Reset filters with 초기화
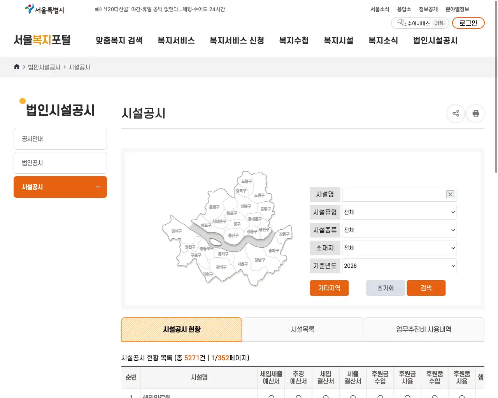This screenshot has height=398, width=498. (x=386, y=288)
